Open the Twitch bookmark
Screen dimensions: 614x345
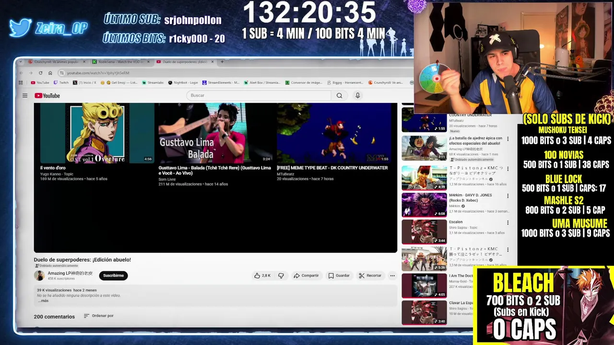click(60, 82)
